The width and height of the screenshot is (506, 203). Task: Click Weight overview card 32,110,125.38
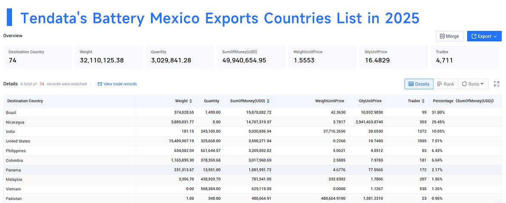point(102,60)
